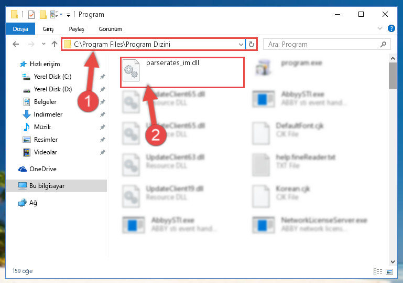Click the scrollbar up arrow
Viewport: 403px width, 283px height.
(393, 58)
